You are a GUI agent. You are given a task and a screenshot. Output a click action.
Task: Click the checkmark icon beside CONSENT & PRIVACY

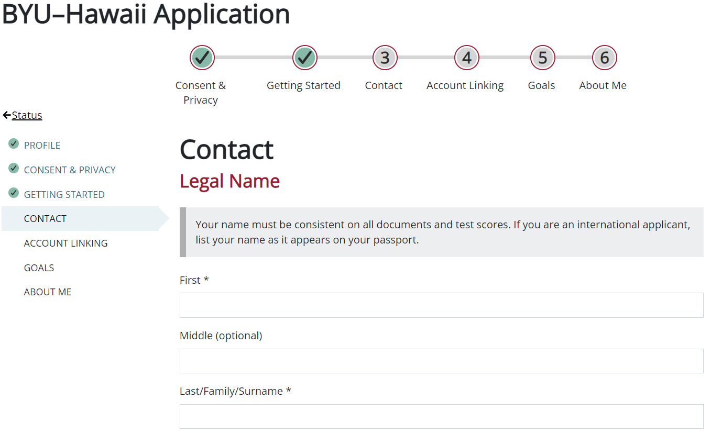tap(14, 169)
